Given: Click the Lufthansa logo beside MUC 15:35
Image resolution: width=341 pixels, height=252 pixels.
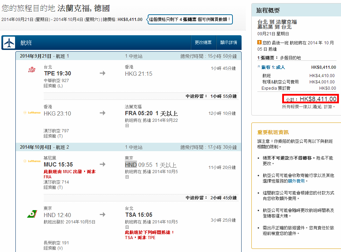Looking at the screenshot, I should pyautogui.click(x=32, y=161).
